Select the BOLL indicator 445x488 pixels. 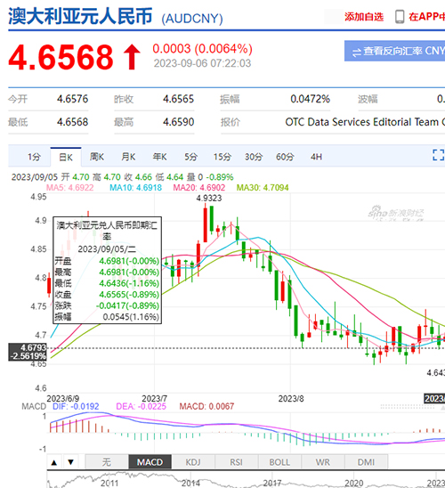[x=279, y=462]
